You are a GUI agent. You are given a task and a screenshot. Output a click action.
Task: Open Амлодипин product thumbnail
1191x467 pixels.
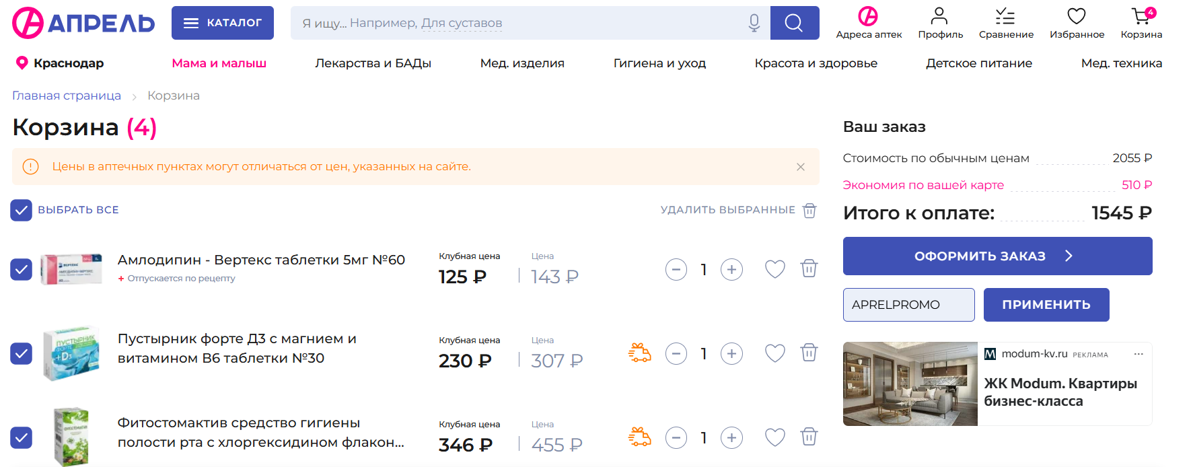pos(71,269)
